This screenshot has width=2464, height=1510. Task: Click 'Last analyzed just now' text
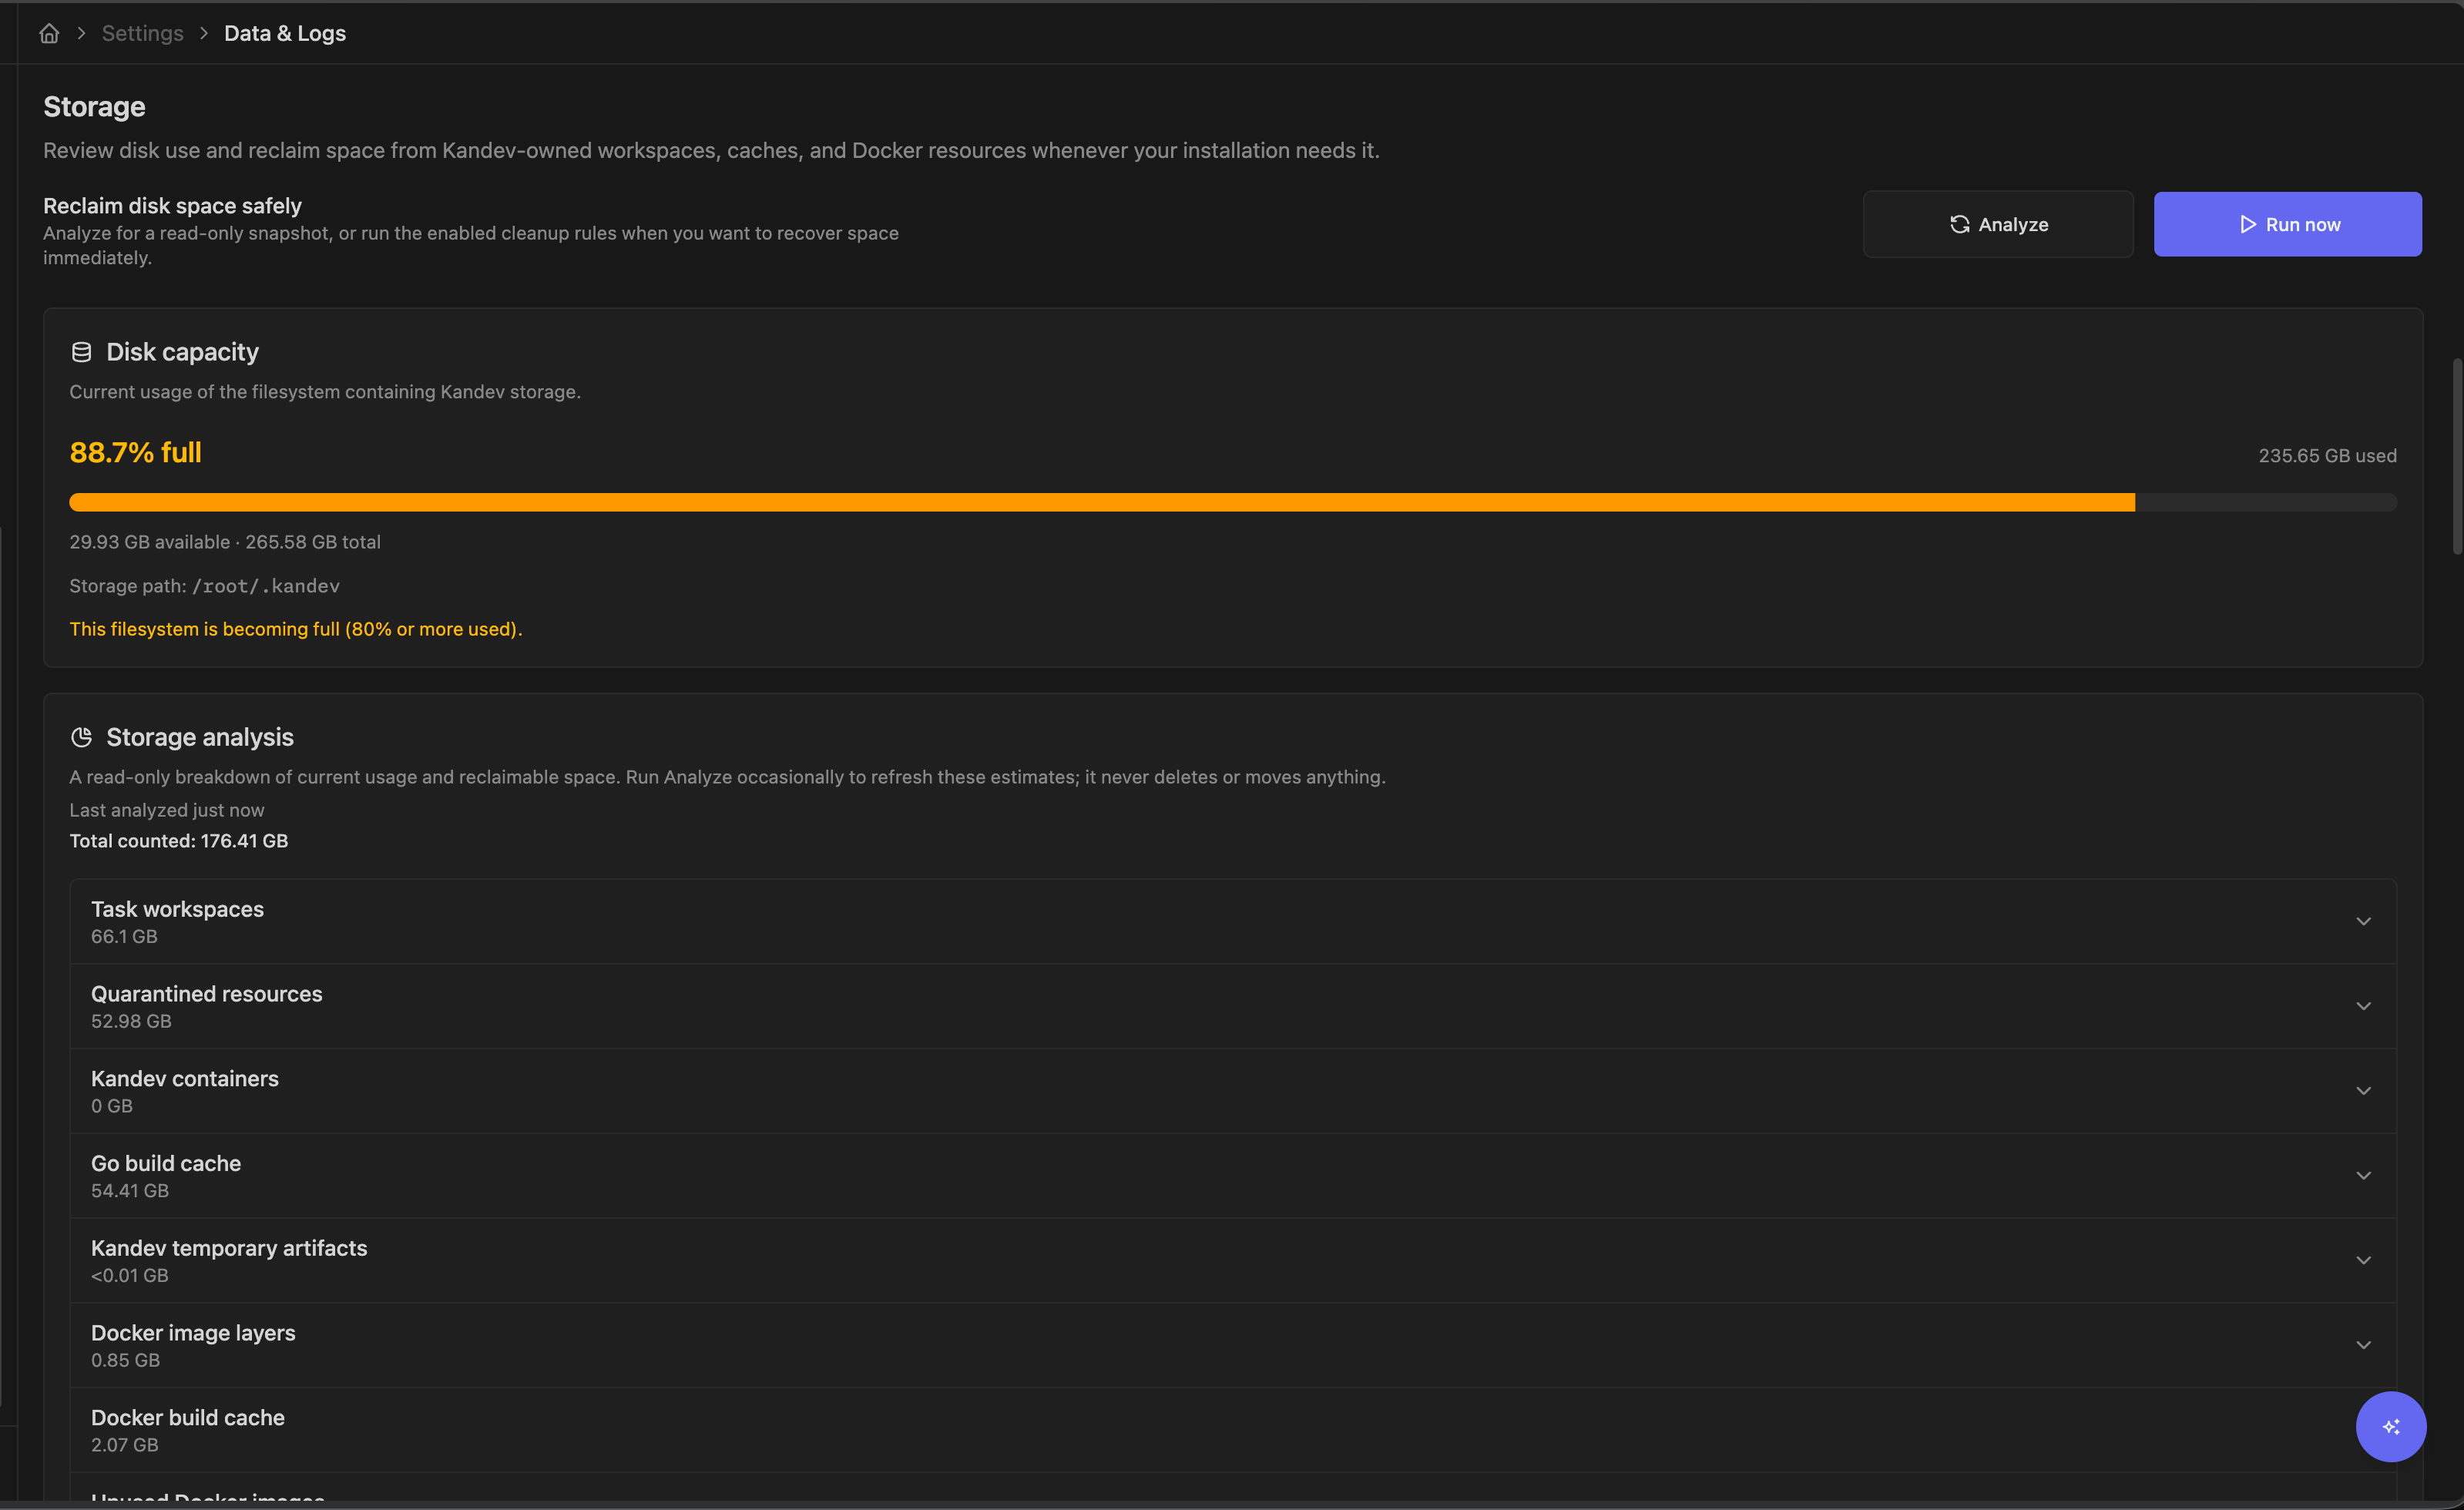(x=167, y=810)
